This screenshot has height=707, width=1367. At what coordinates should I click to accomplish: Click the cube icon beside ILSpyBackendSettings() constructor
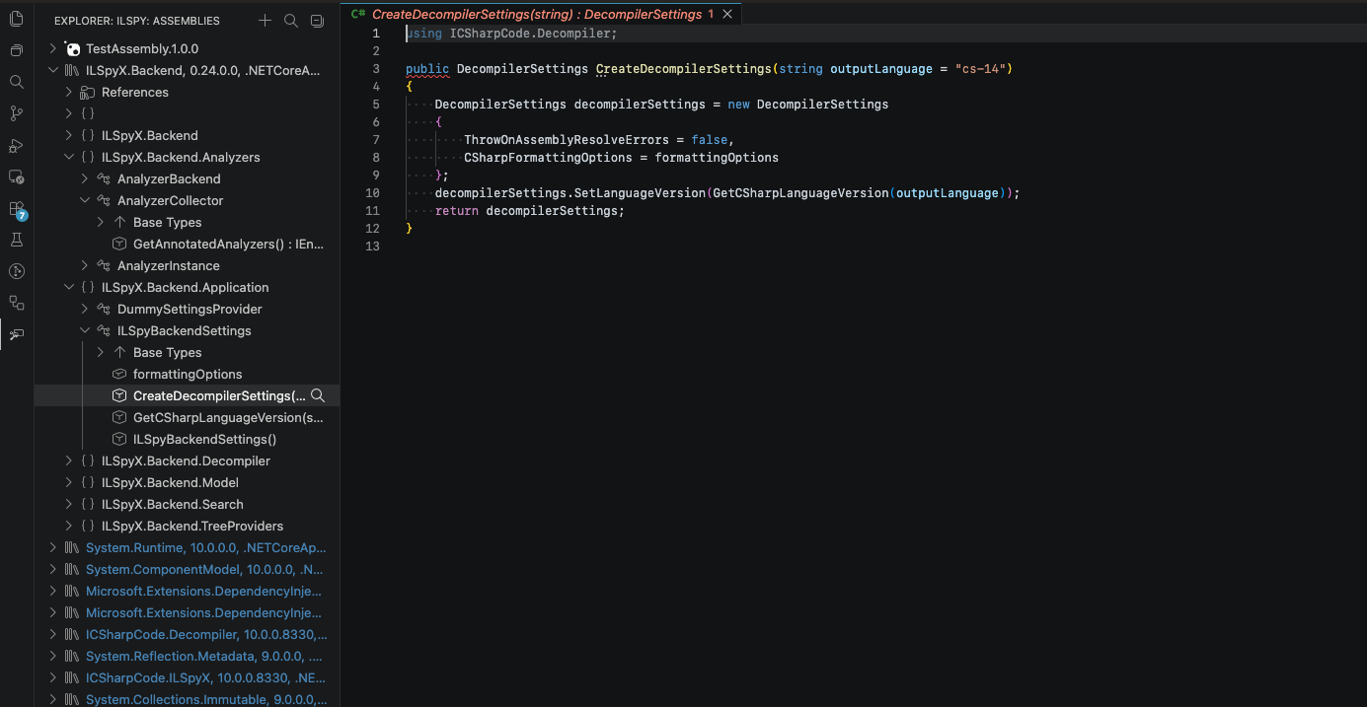tap(119, 439)
